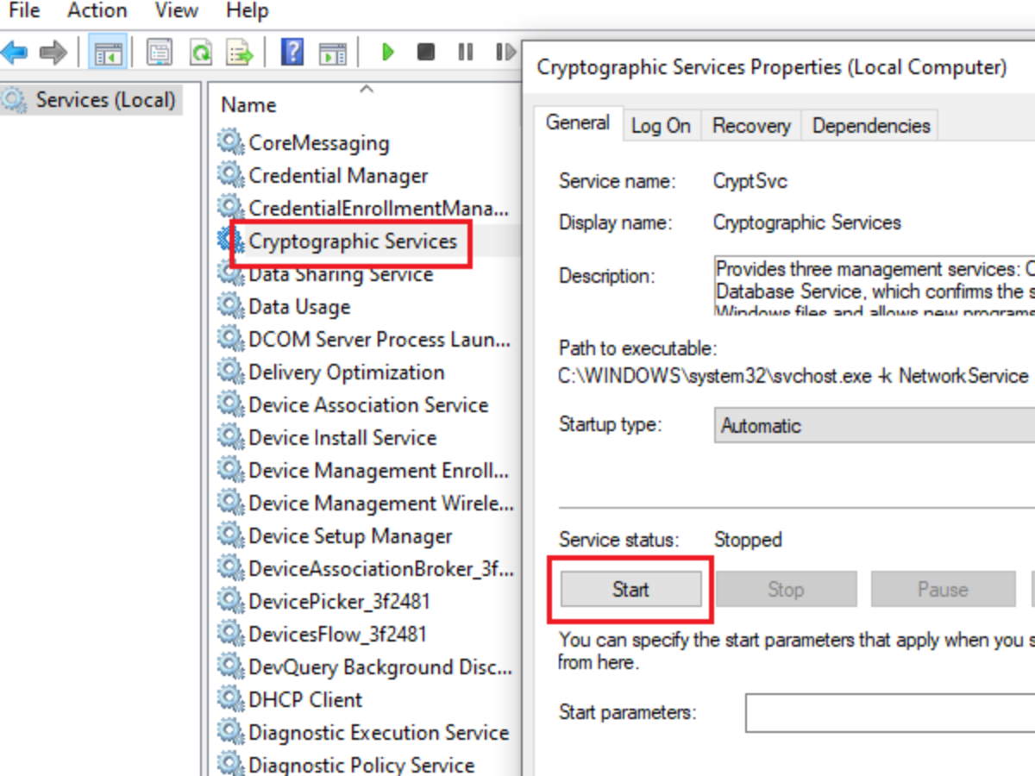Viewport: 1035px width, 776px height.
Task: Open Properties via the toolbar icon
Action: pos(159,53)
